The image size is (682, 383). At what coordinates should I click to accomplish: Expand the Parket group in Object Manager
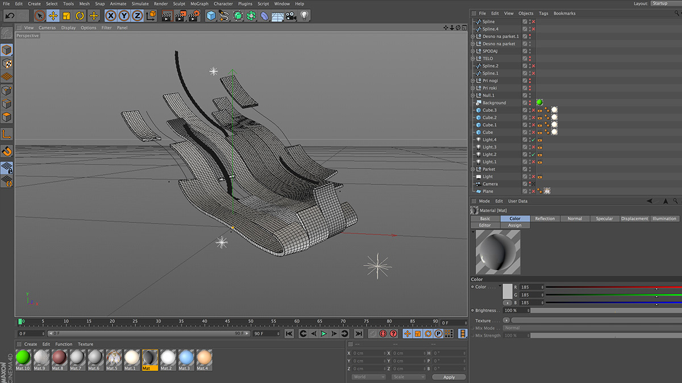[x=472, y=169]
